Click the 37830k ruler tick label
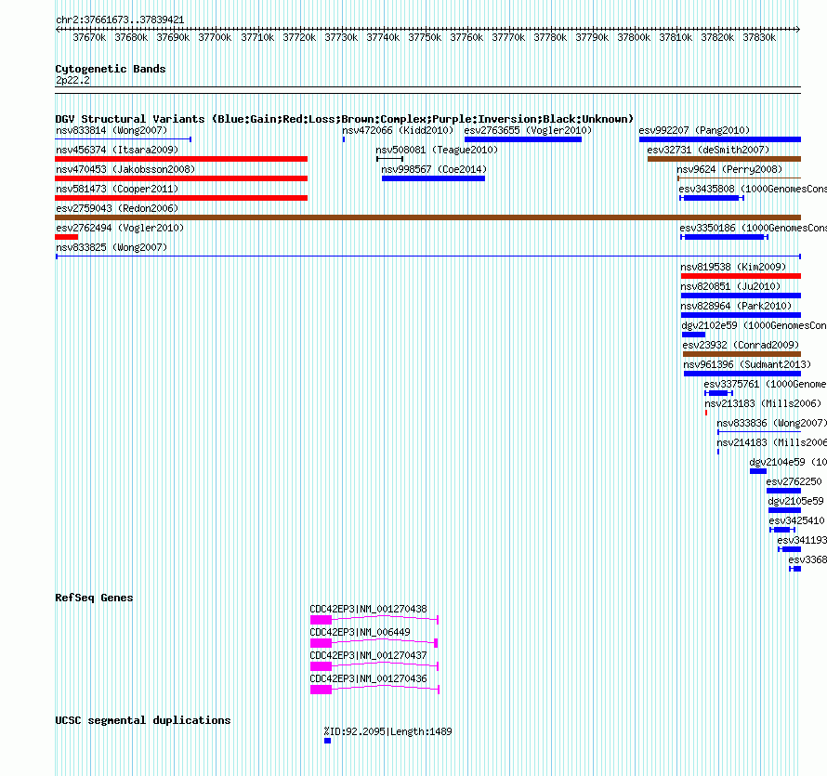Viewport: 827px width, 776px height. coord(759,37)
